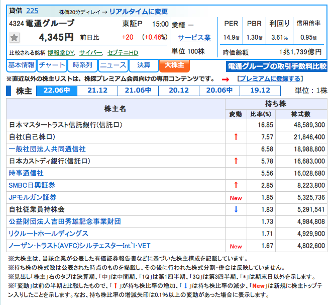
Task: Open セプテニHD comparison stock link
Action: [123, 53]
